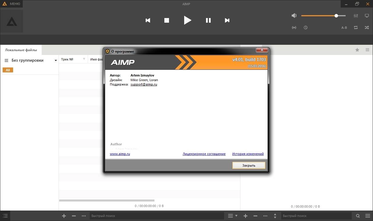This screenshot has width=373, height=221.
Task: Start playback with the Play button
Action: tap(187, 20)
